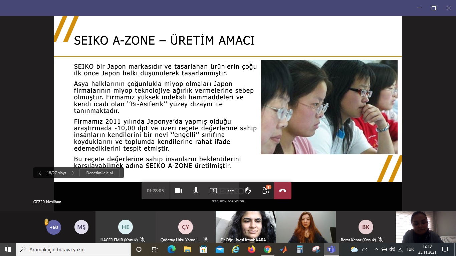This screenshot has height=256, width=456.
Task: Open the share content tray
Action: [x=213, y=191]
